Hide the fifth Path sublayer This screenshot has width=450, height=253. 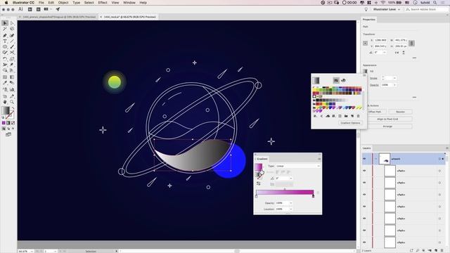click(x=364, y=219)
